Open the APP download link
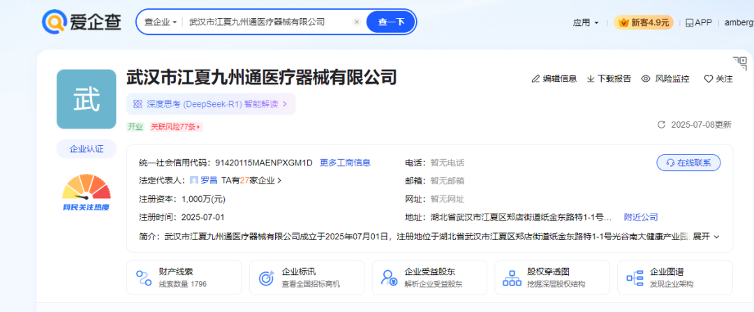754x312 pixels. coord(698,22)
